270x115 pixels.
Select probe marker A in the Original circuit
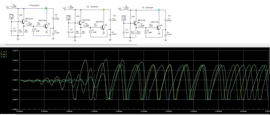coord(46,8)
